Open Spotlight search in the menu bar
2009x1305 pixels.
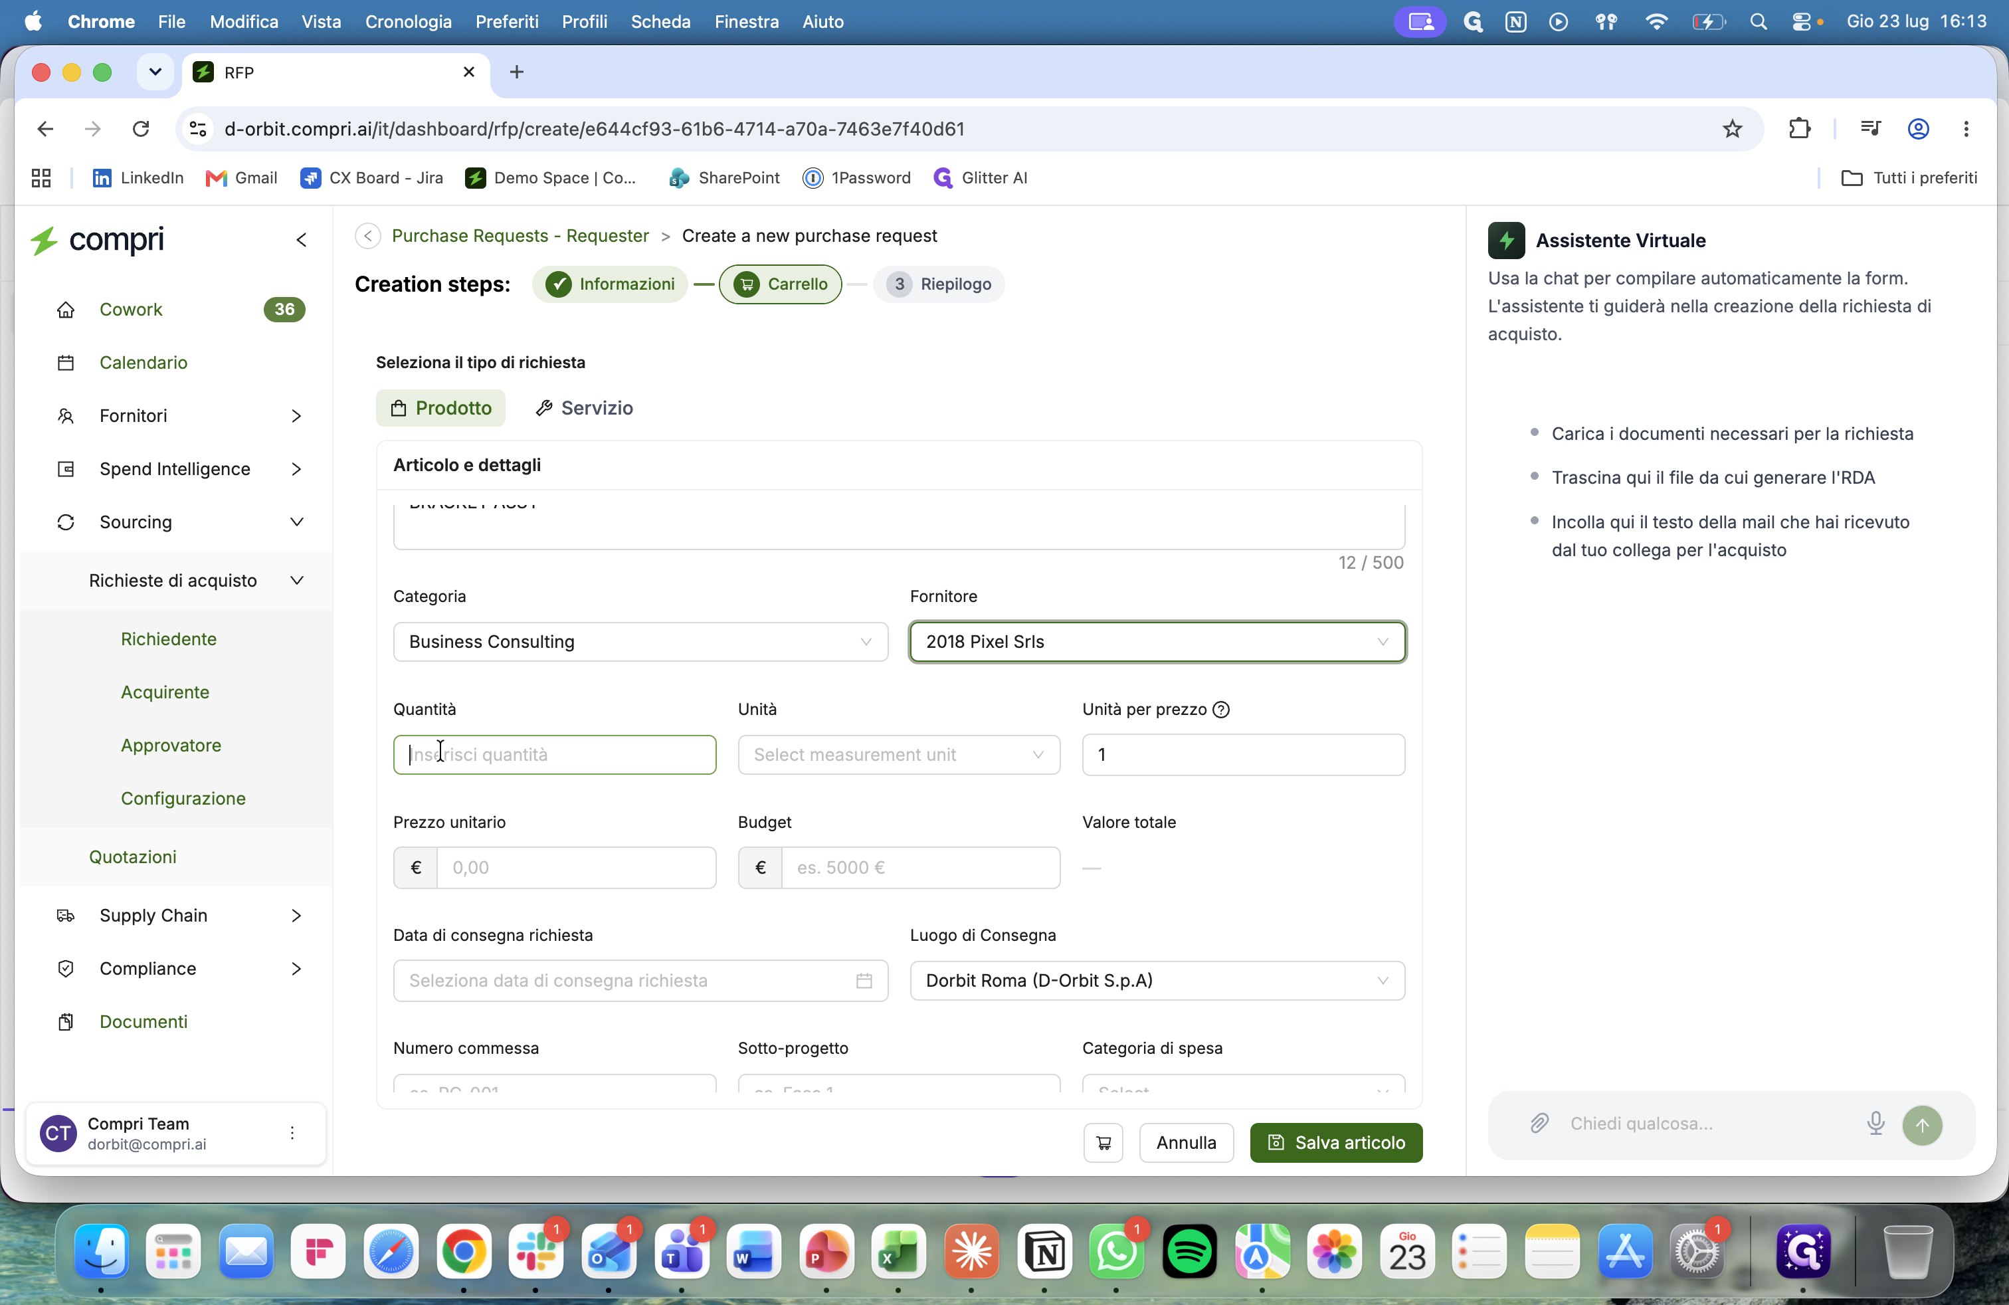pyautogui.click(x=1759, y=22)
